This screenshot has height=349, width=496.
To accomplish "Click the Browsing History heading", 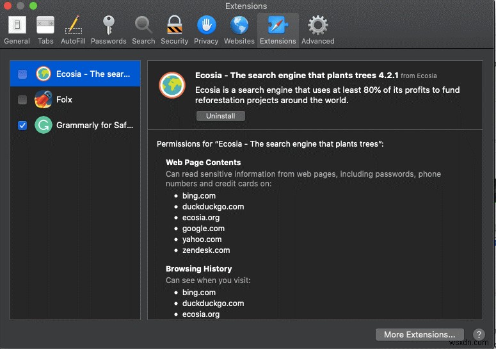I will click(198, 268).
